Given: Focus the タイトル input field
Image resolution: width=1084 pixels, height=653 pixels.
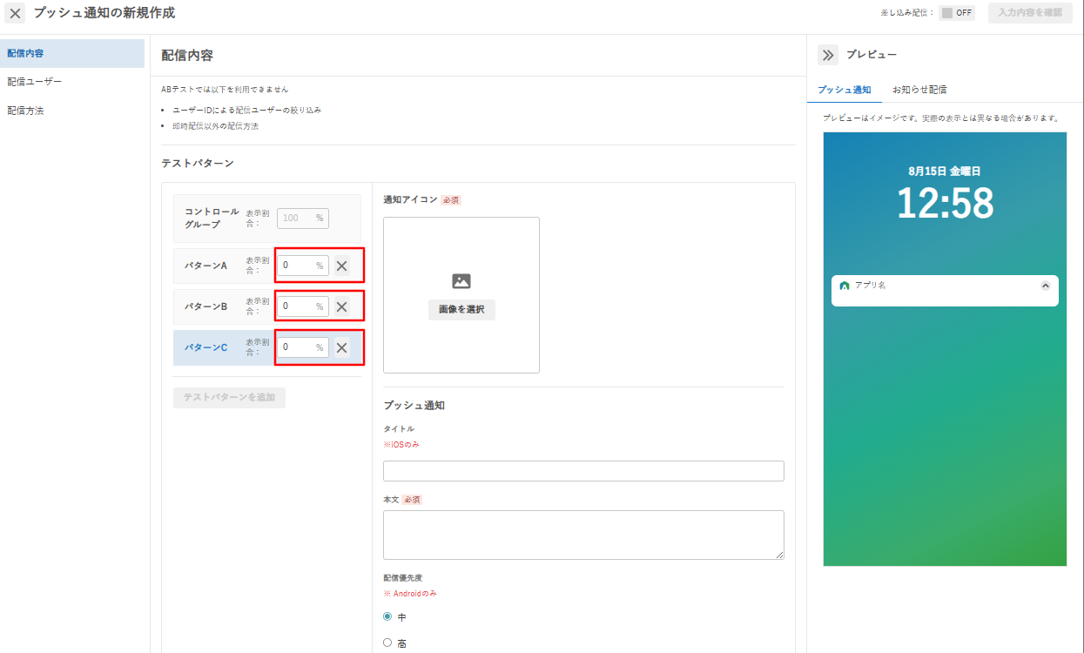Looking at the screenshot, I should [x=583, y=471].
